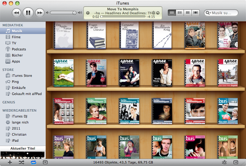
Task: Open the spree issue 'Kurswechsel'
Action: [129, 73]
